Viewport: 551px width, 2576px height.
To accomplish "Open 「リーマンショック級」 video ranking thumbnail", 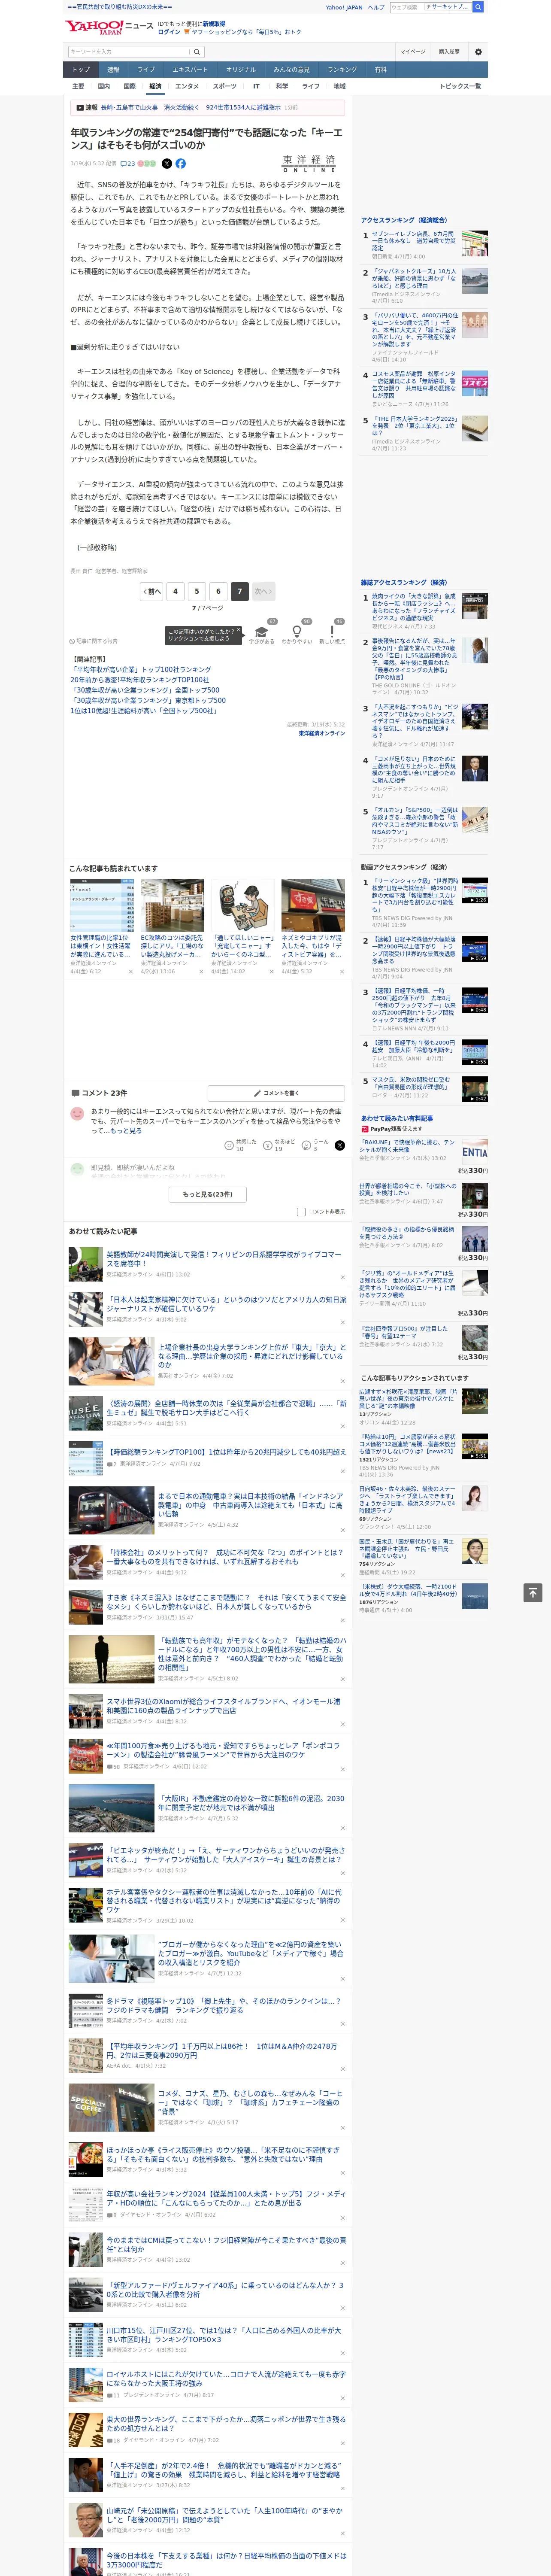I will (475, 890).
